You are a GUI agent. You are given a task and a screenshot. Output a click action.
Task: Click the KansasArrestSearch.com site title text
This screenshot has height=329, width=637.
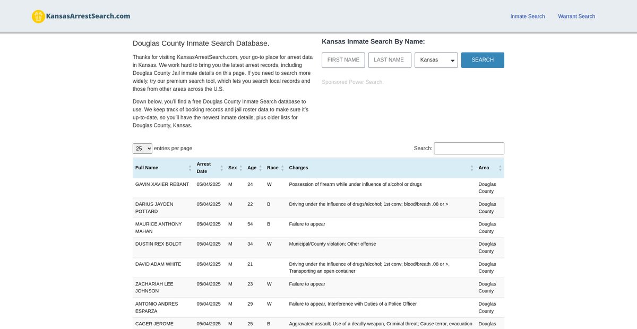(88, 16)
